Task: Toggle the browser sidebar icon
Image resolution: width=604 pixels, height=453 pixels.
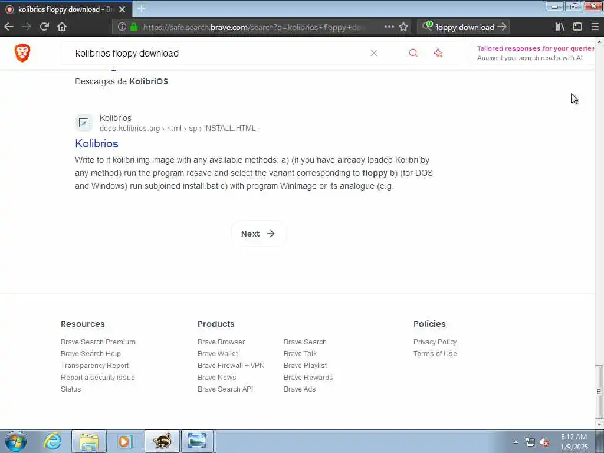Action: point(577,27)
